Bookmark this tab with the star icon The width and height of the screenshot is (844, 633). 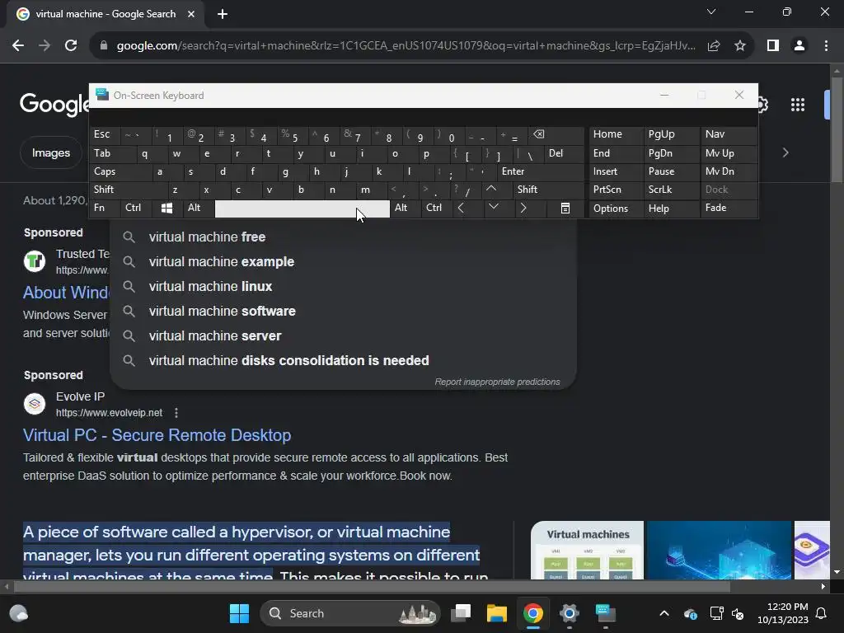(x=740, y=46)
